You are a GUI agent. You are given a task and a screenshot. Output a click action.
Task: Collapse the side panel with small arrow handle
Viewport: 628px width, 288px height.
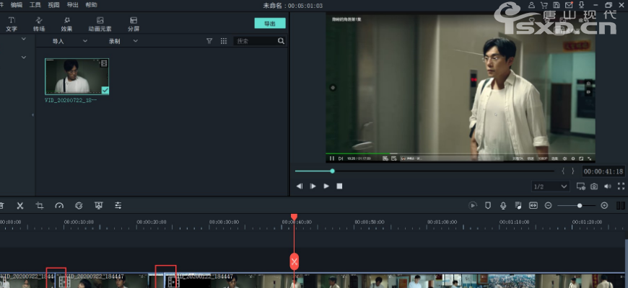tap(32, 115)
